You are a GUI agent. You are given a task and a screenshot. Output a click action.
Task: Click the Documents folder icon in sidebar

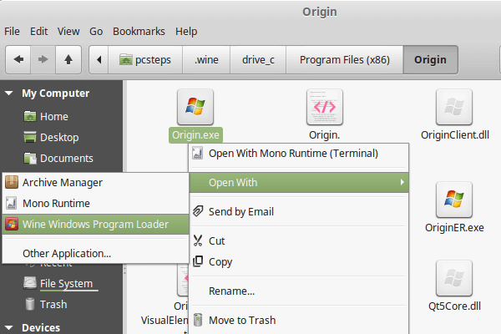click(x=30, y=158)
